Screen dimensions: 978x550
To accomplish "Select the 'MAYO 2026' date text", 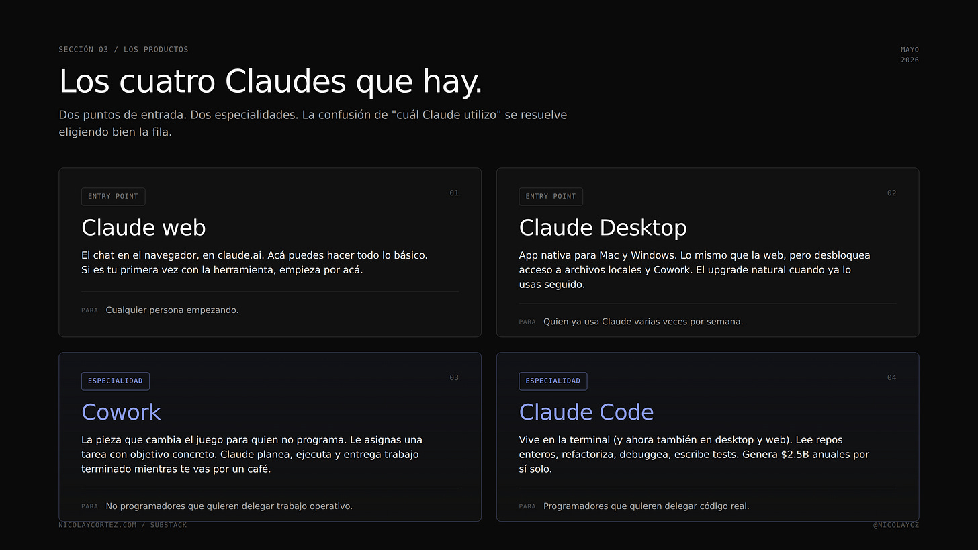I will tap(909, 55).
